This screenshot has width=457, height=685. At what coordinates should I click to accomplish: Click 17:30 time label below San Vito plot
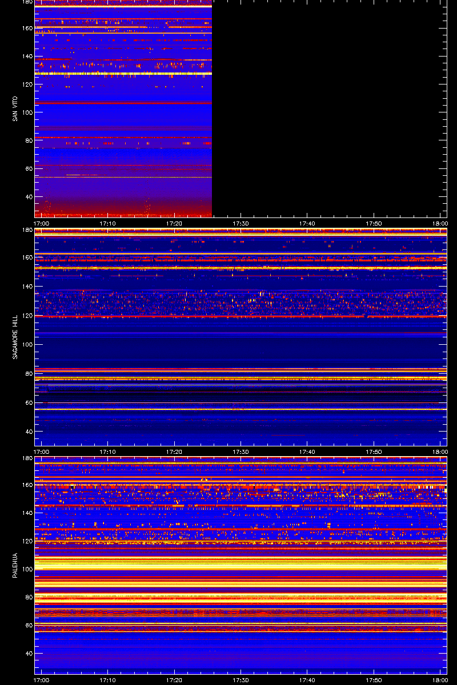240,223
